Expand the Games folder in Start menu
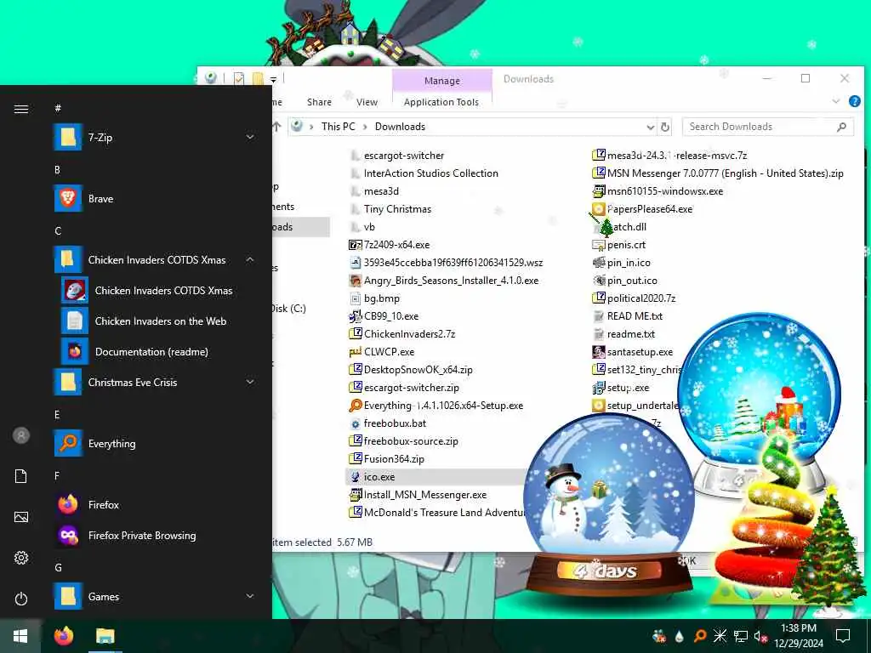The image size is (871, 653). coord(250,596)
